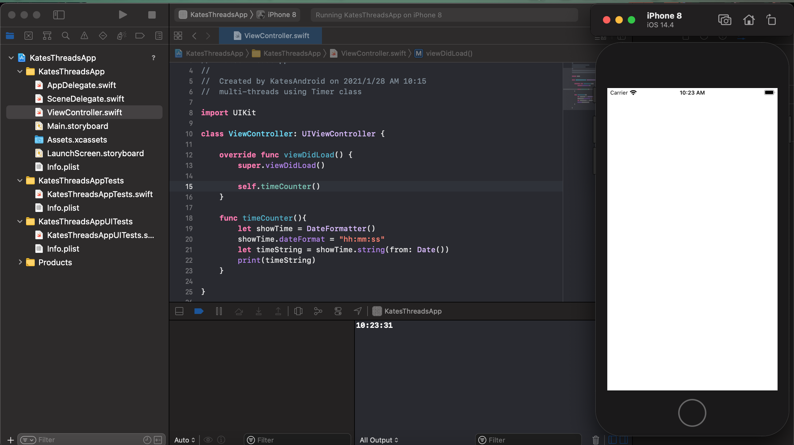
Task: Simulate location arrow icon
Action: pos(358,311)
